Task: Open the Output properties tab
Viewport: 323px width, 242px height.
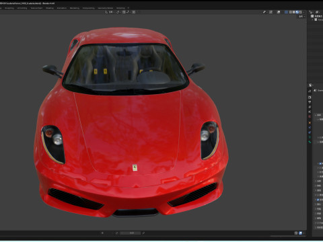Action: pos(310,102)
